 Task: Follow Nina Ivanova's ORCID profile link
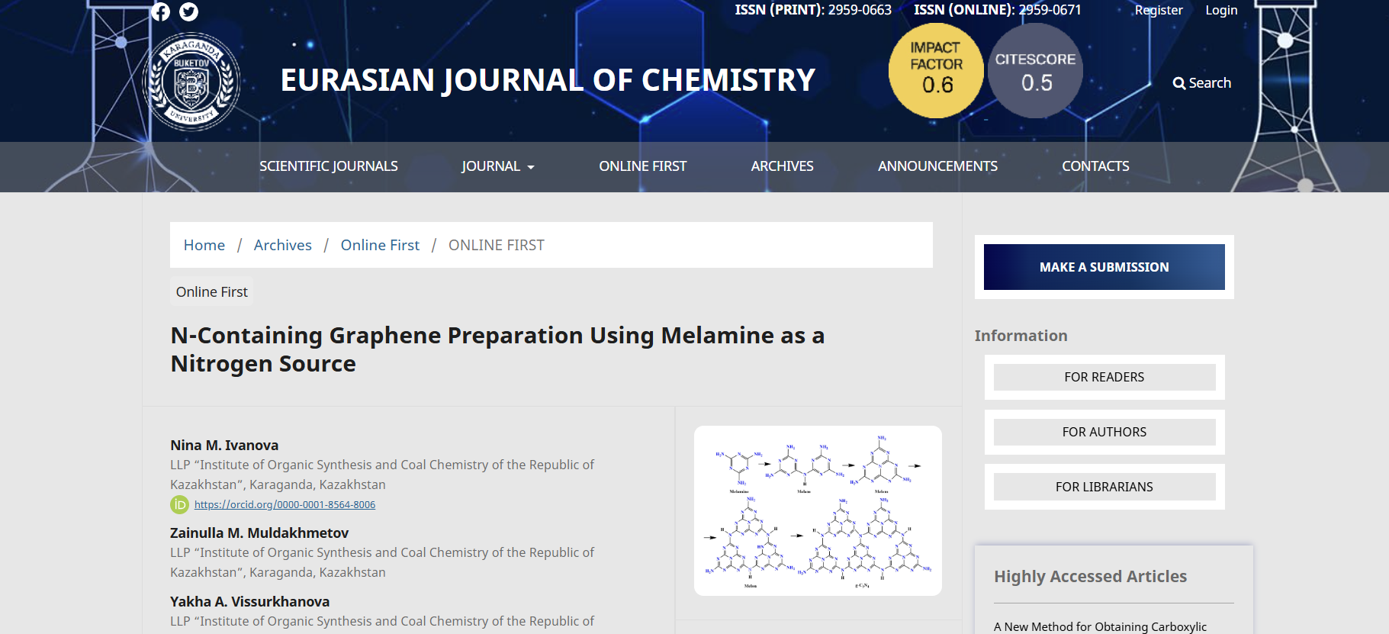285,505
